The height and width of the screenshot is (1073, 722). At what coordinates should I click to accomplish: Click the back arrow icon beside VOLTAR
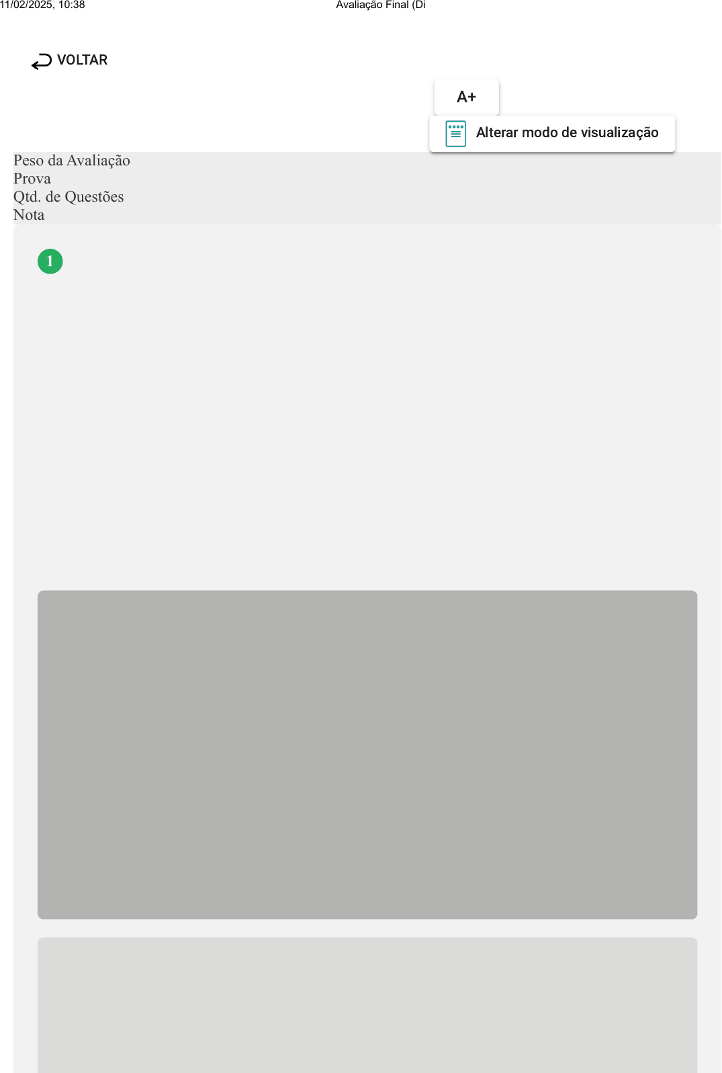coord(41,61)
